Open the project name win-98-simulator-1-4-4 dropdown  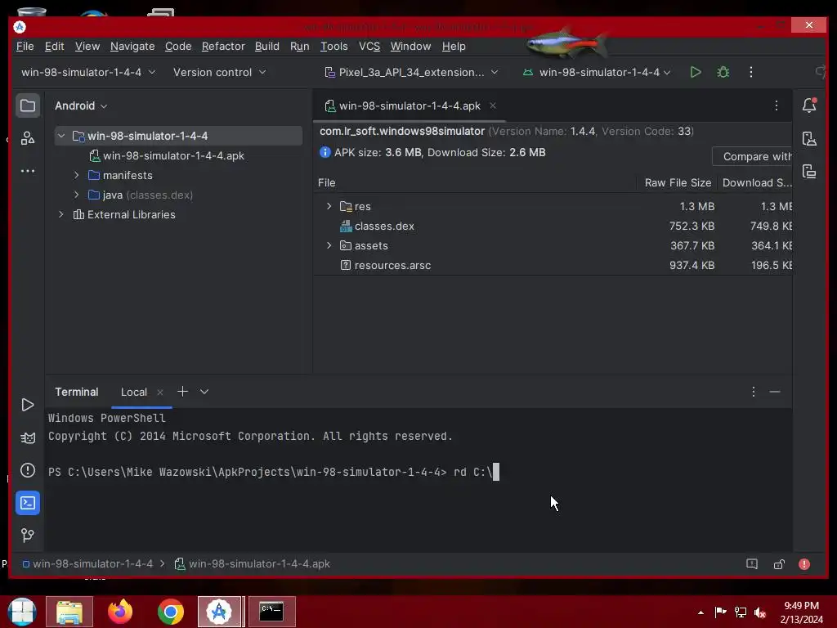click(x=88, y=72)
